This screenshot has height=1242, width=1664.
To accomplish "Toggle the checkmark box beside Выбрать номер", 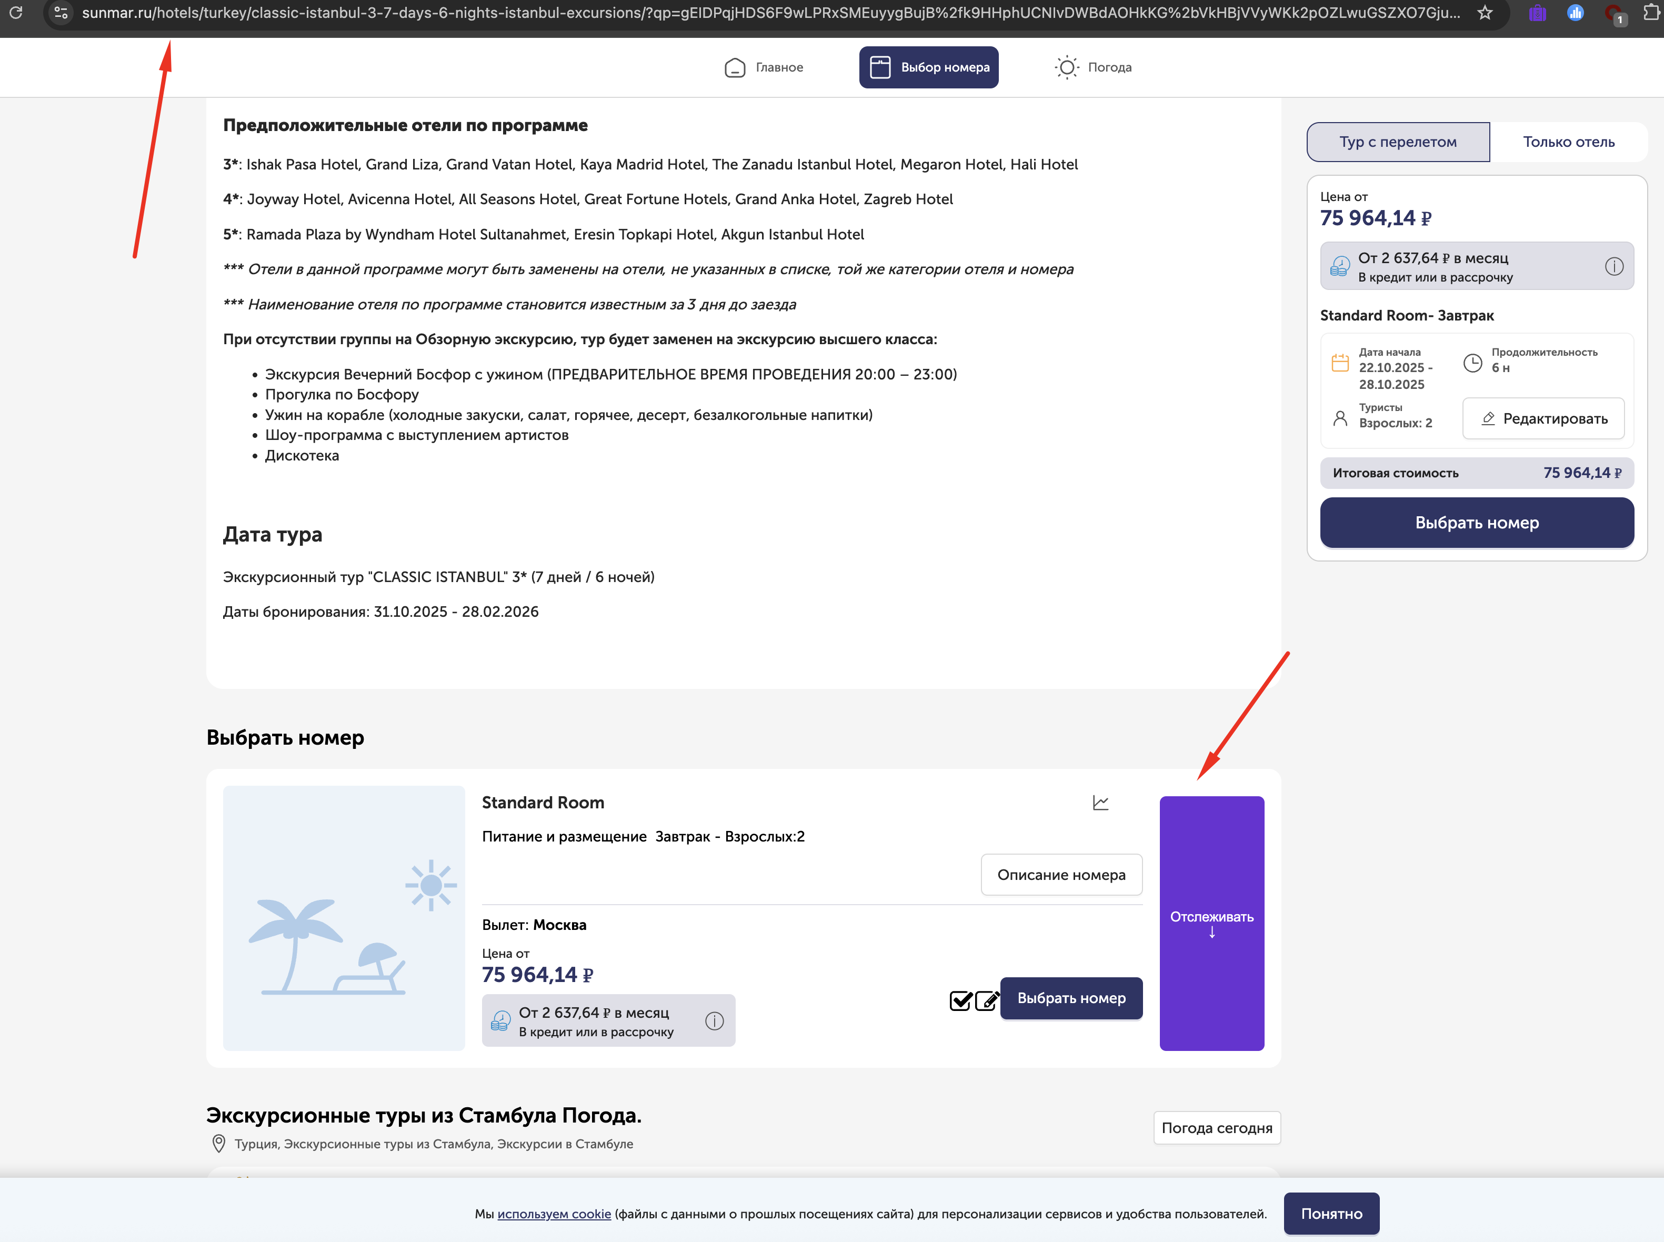I will coord(960,1000).
